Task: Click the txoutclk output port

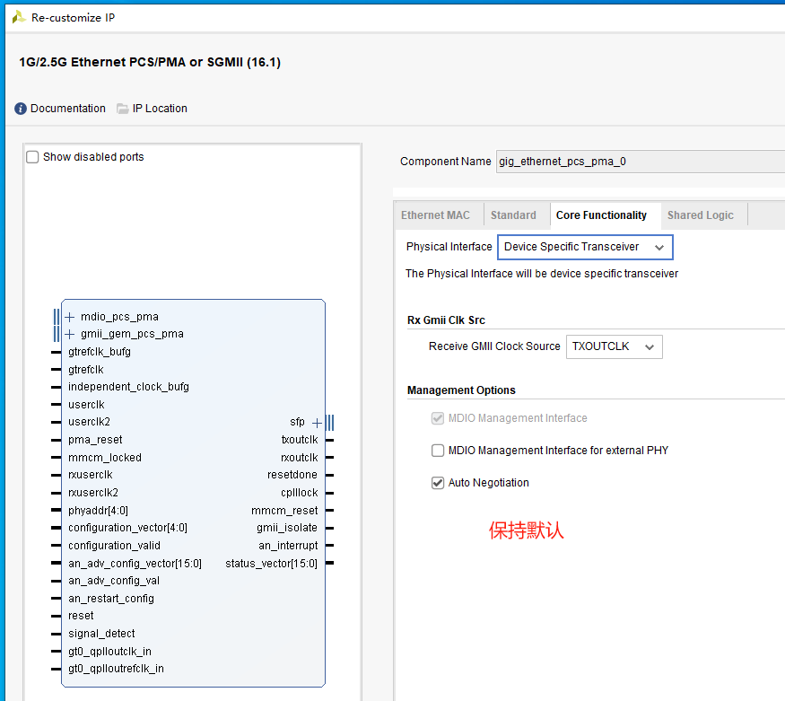Action: (x=300, y=440)
